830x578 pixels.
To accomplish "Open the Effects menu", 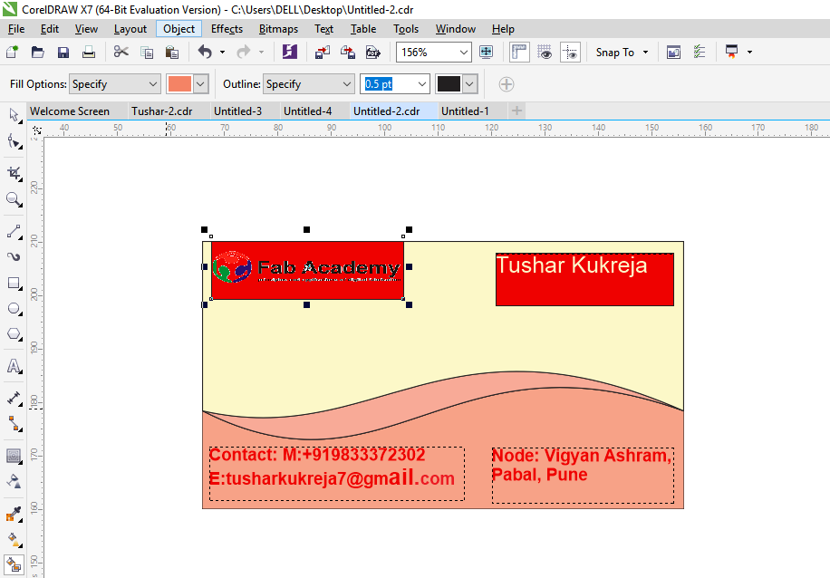I will (227, 29).
